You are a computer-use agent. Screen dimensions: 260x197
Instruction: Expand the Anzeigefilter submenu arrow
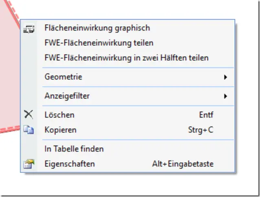(225, 96)
